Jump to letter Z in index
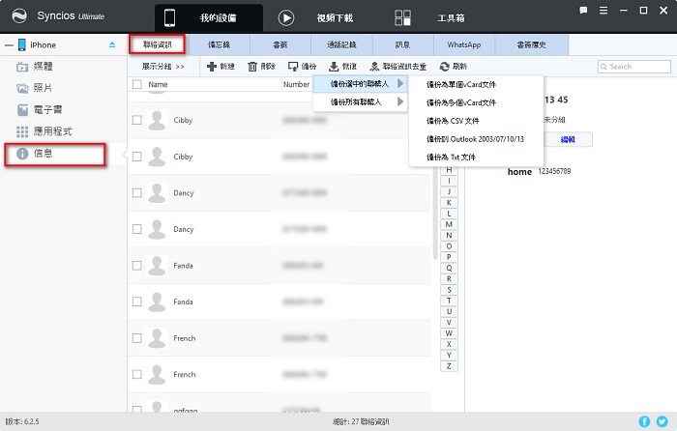The image size is (677, 431). pyautogui.click(x=449, y=366)
